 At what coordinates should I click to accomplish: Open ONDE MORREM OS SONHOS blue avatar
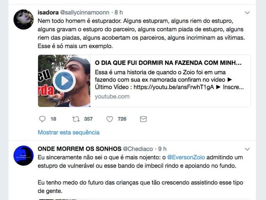tap(23, 155)
